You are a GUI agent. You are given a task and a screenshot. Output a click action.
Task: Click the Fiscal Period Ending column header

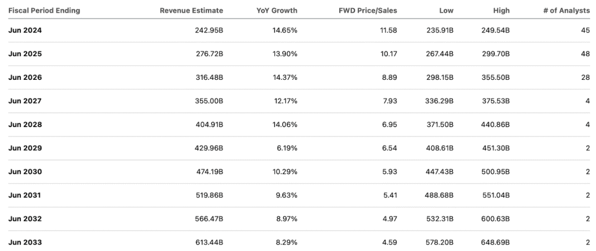44,10
